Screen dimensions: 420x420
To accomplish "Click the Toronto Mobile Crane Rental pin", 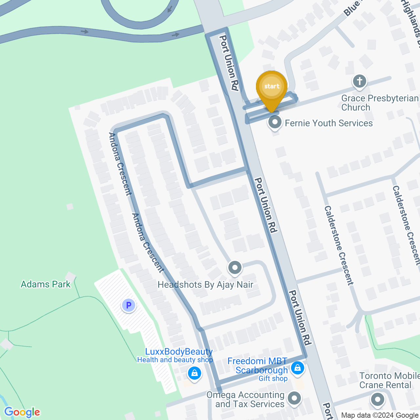I will pyautogui.click(x=378, y=400).
